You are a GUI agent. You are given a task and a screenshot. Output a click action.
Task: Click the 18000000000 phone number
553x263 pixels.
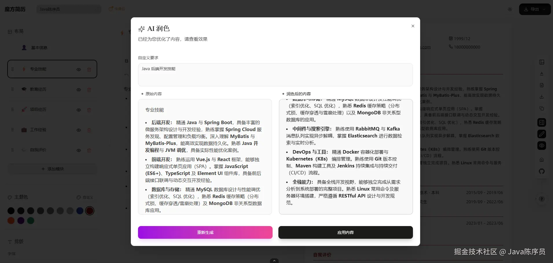(x=467, y=47)
